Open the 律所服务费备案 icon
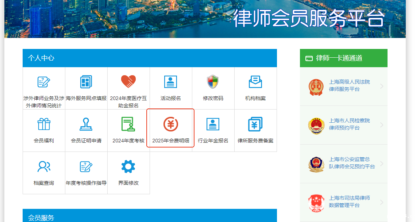420x222 pixels. click(x=255, y=125)
